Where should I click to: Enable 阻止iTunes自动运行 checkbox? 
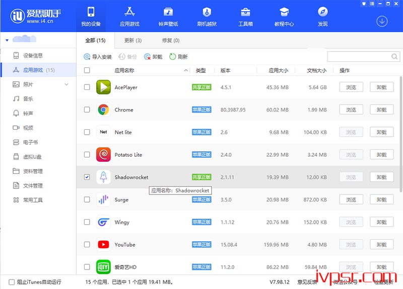tap(12, 282)
